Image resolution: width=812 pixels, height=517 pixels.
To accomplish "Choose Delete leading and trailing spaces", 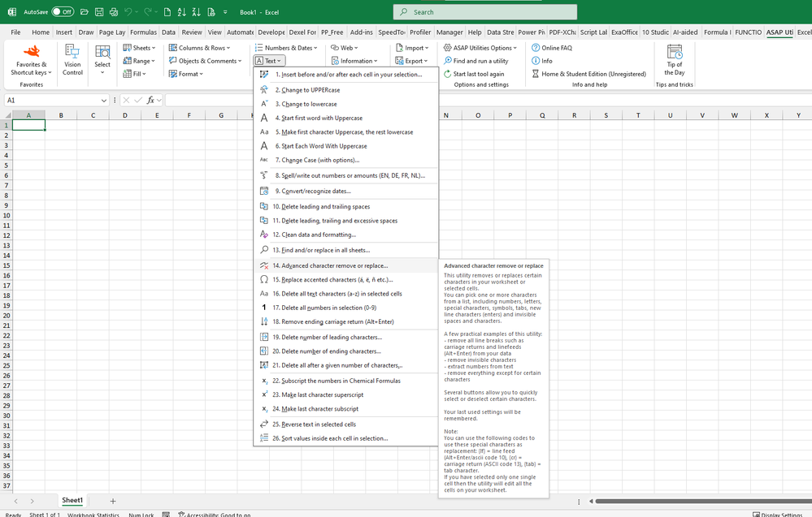I will [320, 206].
